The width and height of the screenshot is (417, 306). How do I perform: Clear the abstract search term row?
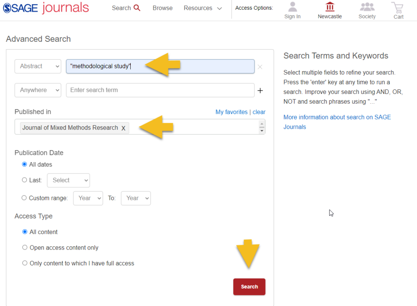coord(260,67)
